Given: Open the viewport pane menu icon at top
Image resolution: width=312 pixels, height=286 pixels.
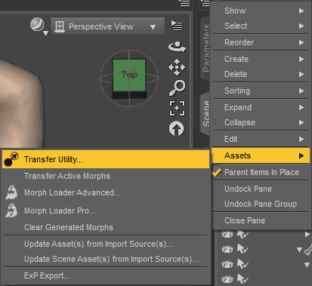Looking at the screenshot, I should point(185,3).
